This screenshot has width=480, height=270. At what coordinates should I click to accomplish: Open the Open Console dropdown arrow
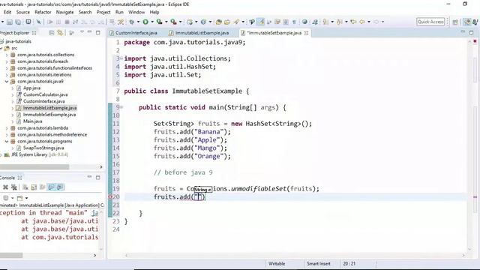tap(27, 198)
